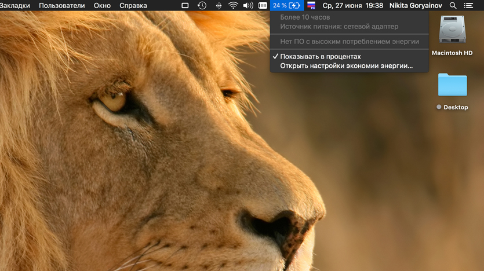Open the Notification Center icon
This screenshot has height=271, width=484.
click(468, 5)
